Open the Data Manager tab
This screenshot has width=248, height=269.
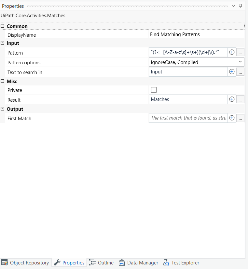point(138,263)
